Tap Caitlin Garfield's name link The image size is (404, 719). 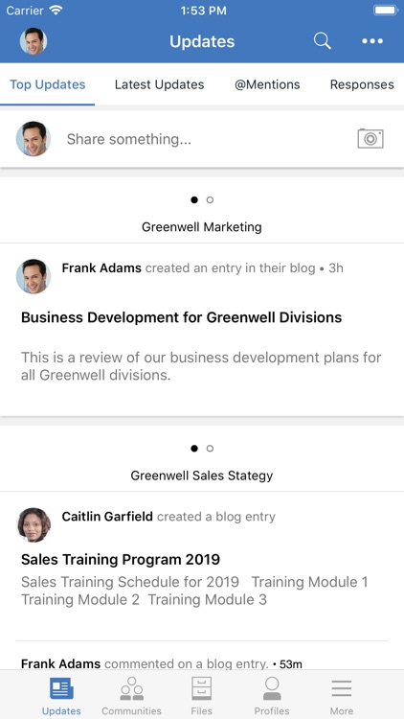click(x=107, y=517)
